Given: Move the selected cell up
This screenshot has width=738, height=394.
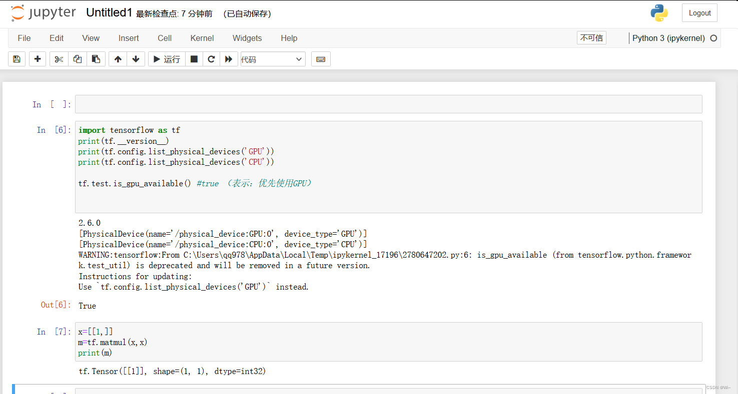Looking at the screenshot, I should pos(118,59).
